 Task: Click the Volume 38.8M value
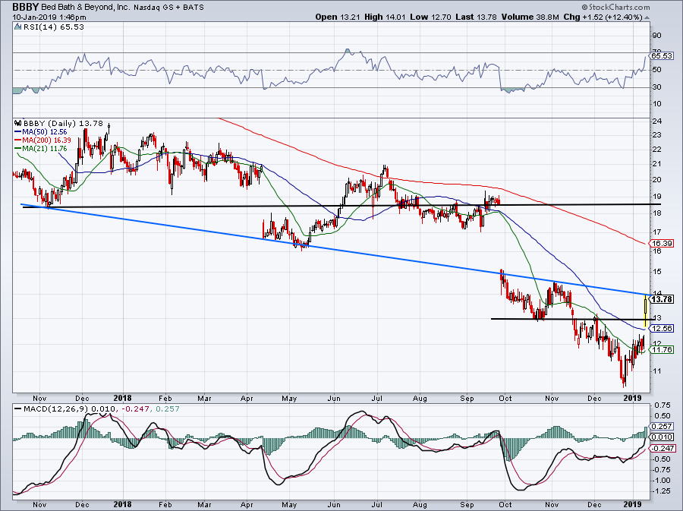tap(530, 17)
